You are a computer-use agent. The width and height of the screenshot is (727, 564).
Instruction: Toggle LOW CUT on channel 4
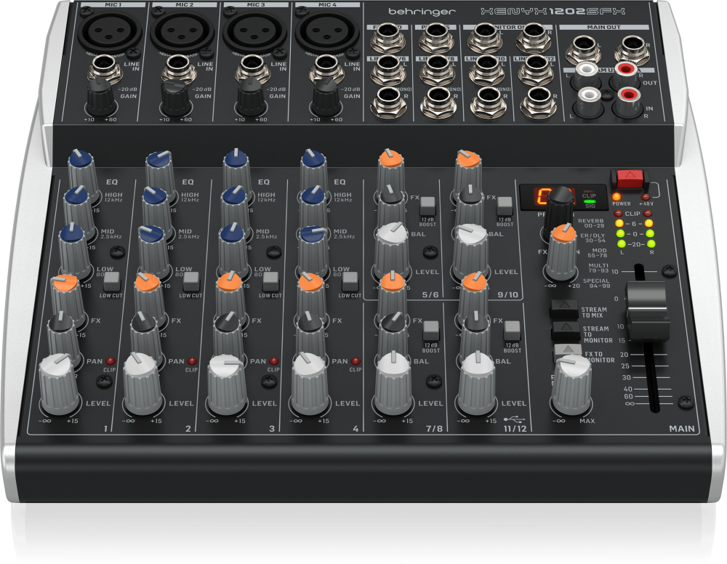(350, 281)
